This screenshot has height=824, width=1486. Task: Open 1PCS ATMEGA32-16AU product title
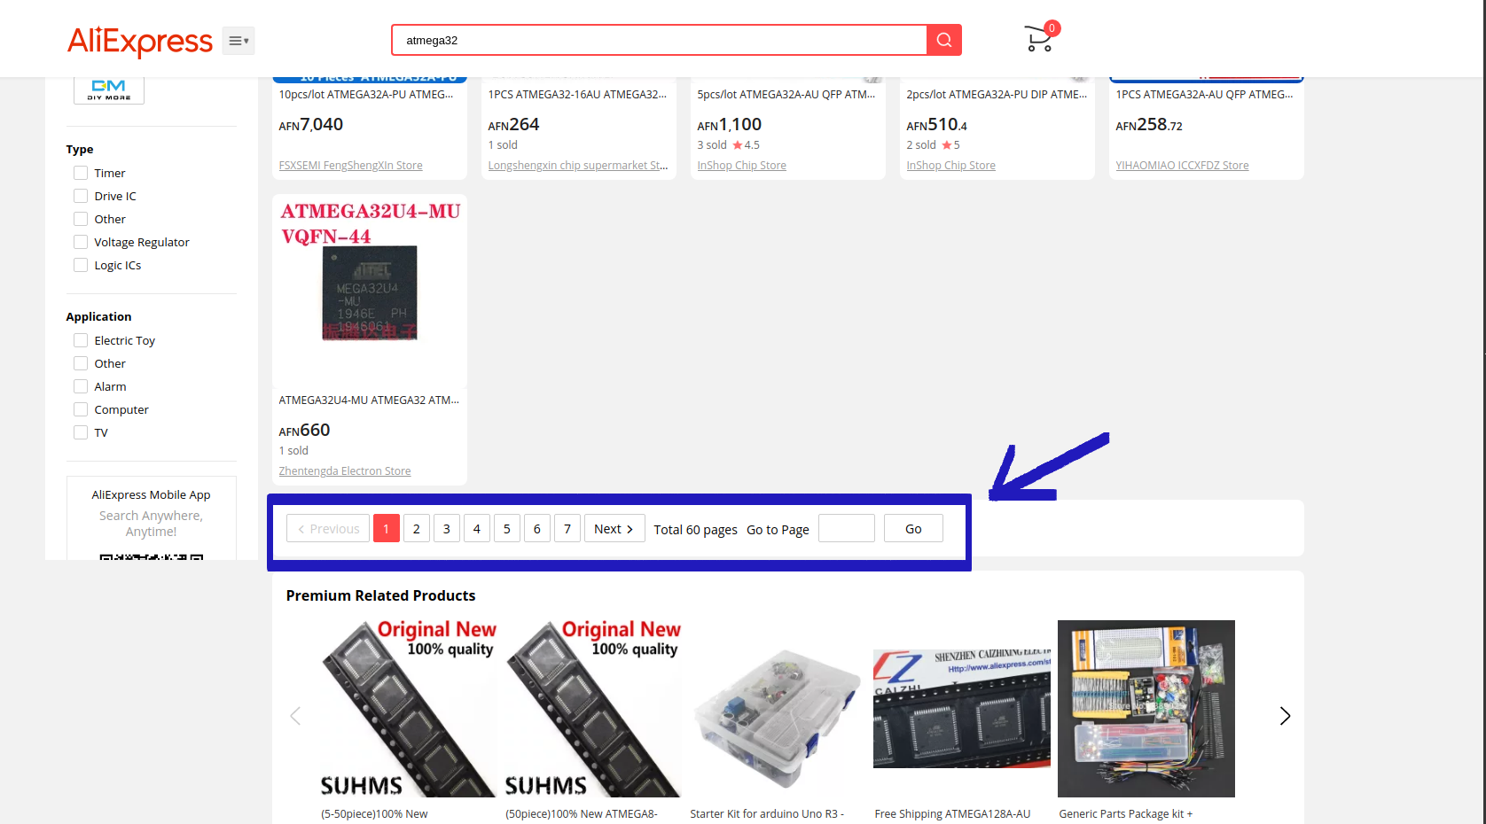[x=578, y=94]
